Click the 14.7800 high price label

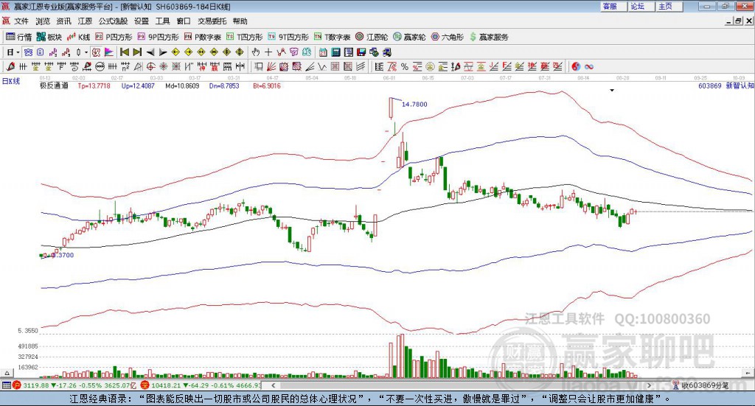pos(414,104)
